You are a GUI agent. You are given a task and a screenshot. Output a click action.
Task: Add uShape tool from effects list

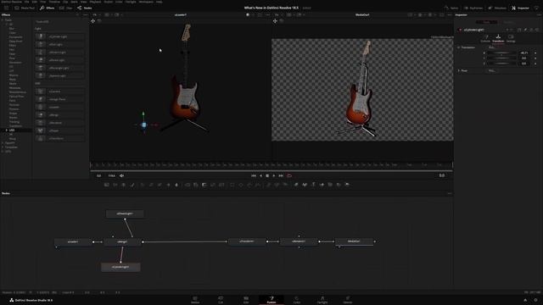point(60,130)
